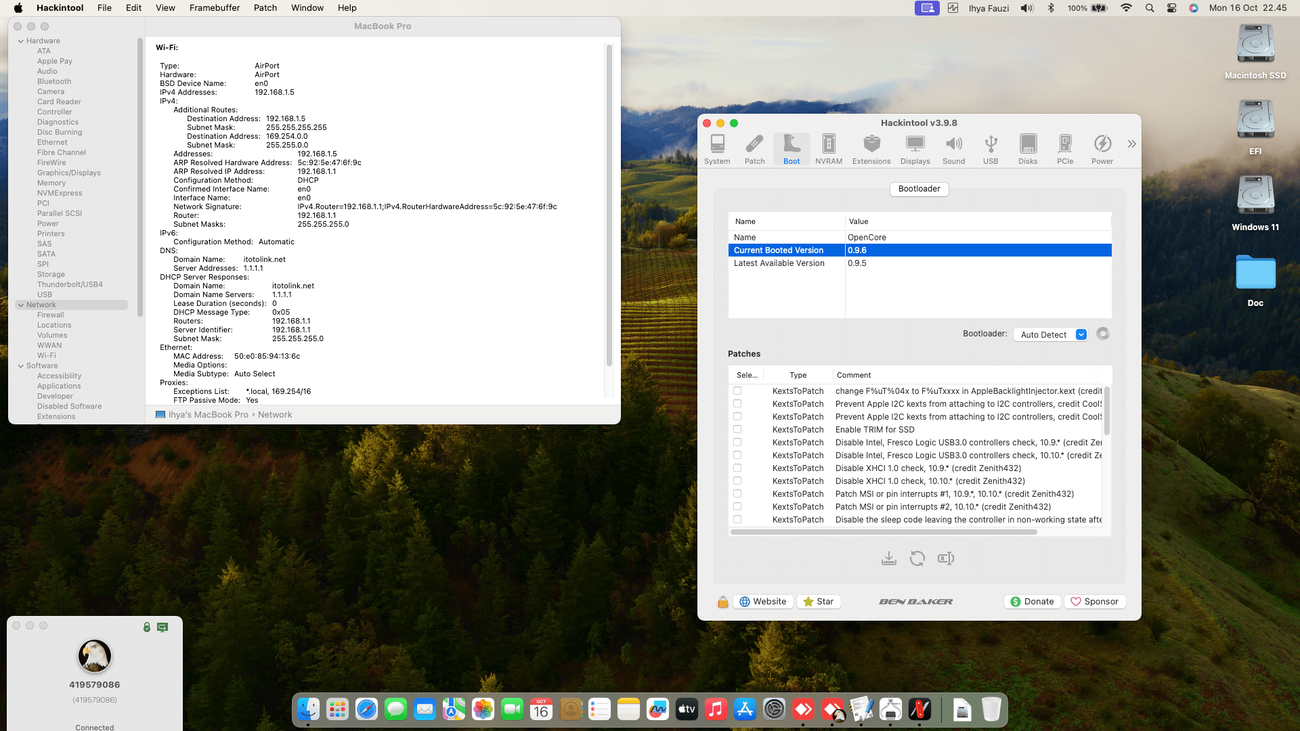Open the Apple TV app in the Dock
Image resolution: width=1300 pixels, height=731 pixels.
(687, 709)
